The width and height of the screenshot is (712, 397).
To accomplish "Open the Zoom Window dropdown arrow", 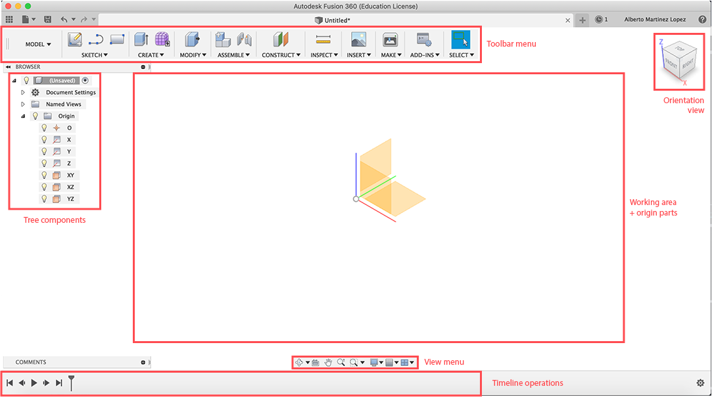I will [362, 362].
